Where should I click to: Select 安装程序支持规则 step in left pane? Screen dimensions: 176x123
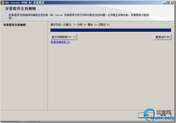coord(14,25)
